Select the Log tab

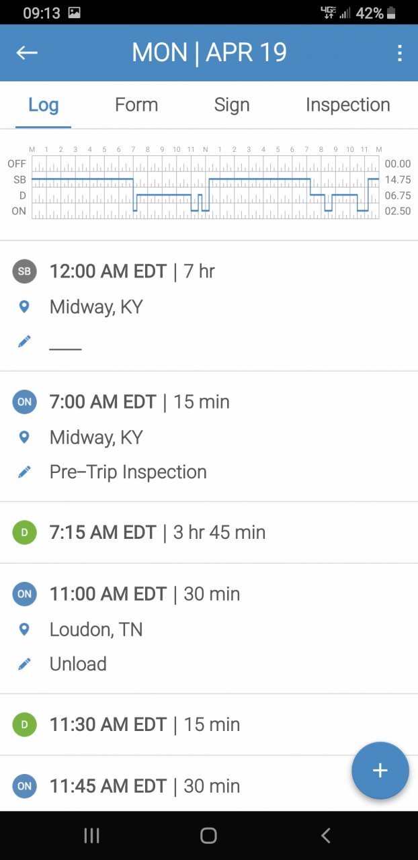click(x=44, y=105)
